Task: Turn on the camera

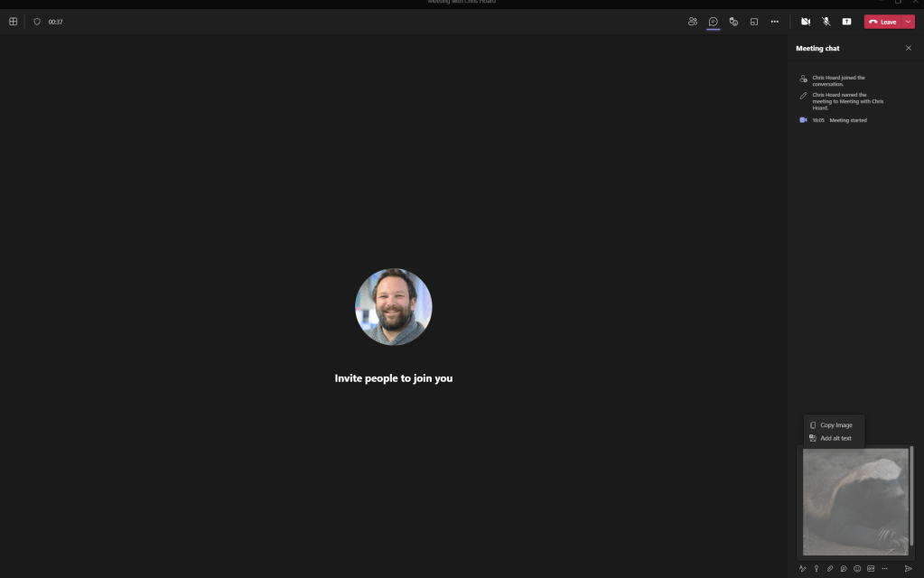Action: (x=806, y=22)
